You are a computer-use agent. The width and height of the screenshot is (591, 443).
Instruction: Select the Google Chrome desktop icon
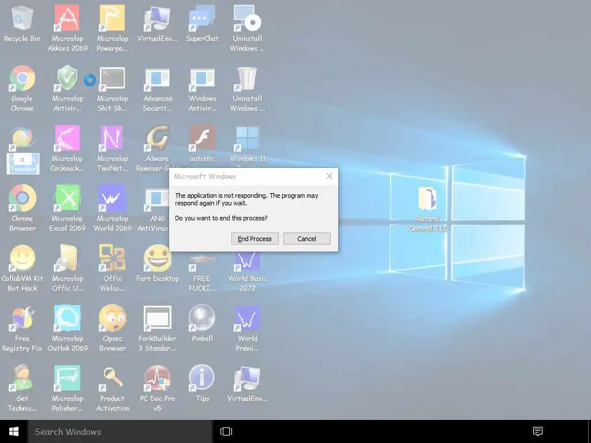click(23, 78)
